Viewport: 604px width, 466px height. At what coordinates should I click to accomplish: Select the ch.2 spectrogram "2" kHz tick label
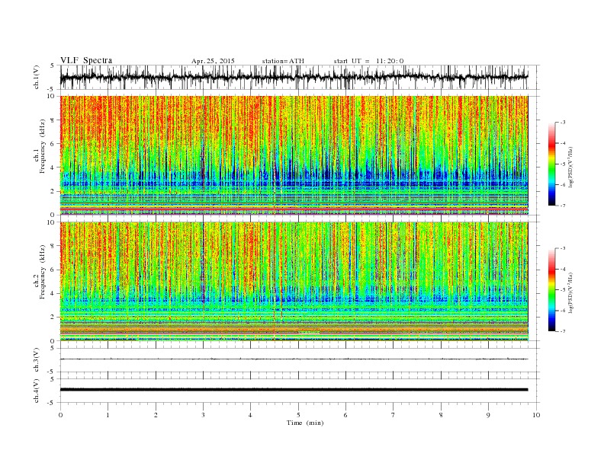click(53, 318)
